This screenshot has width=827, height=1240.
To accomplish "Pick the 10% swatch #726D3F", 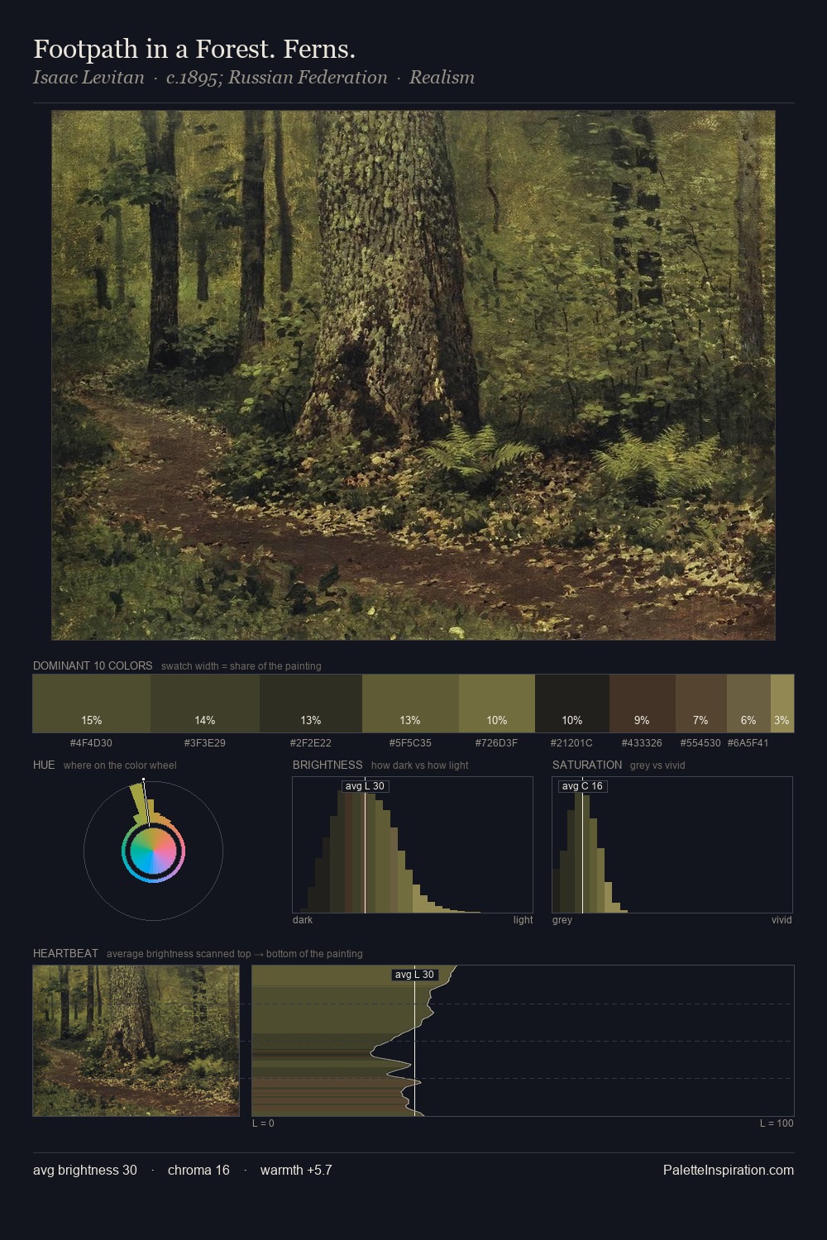I will (497, 703).
